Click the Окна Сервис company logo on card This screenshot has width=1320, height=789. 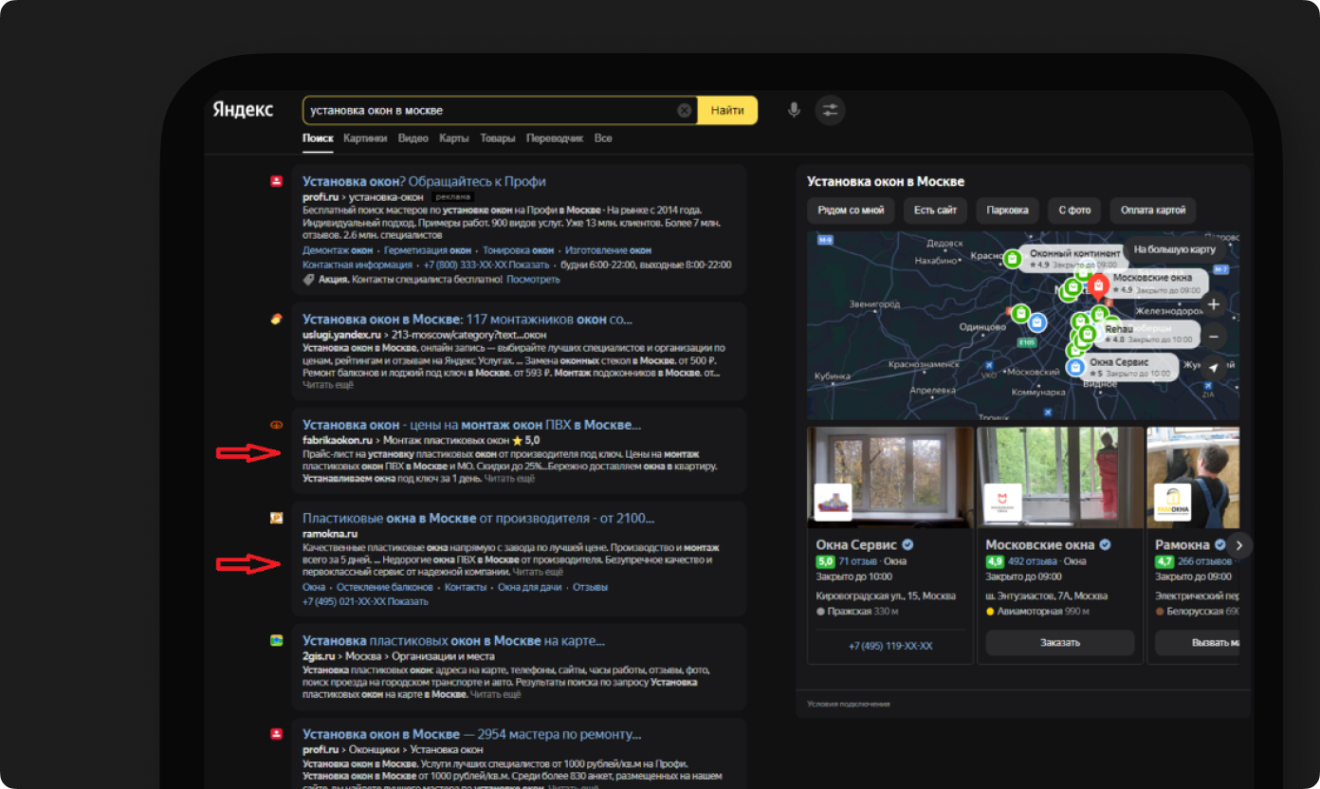point(833,502)
